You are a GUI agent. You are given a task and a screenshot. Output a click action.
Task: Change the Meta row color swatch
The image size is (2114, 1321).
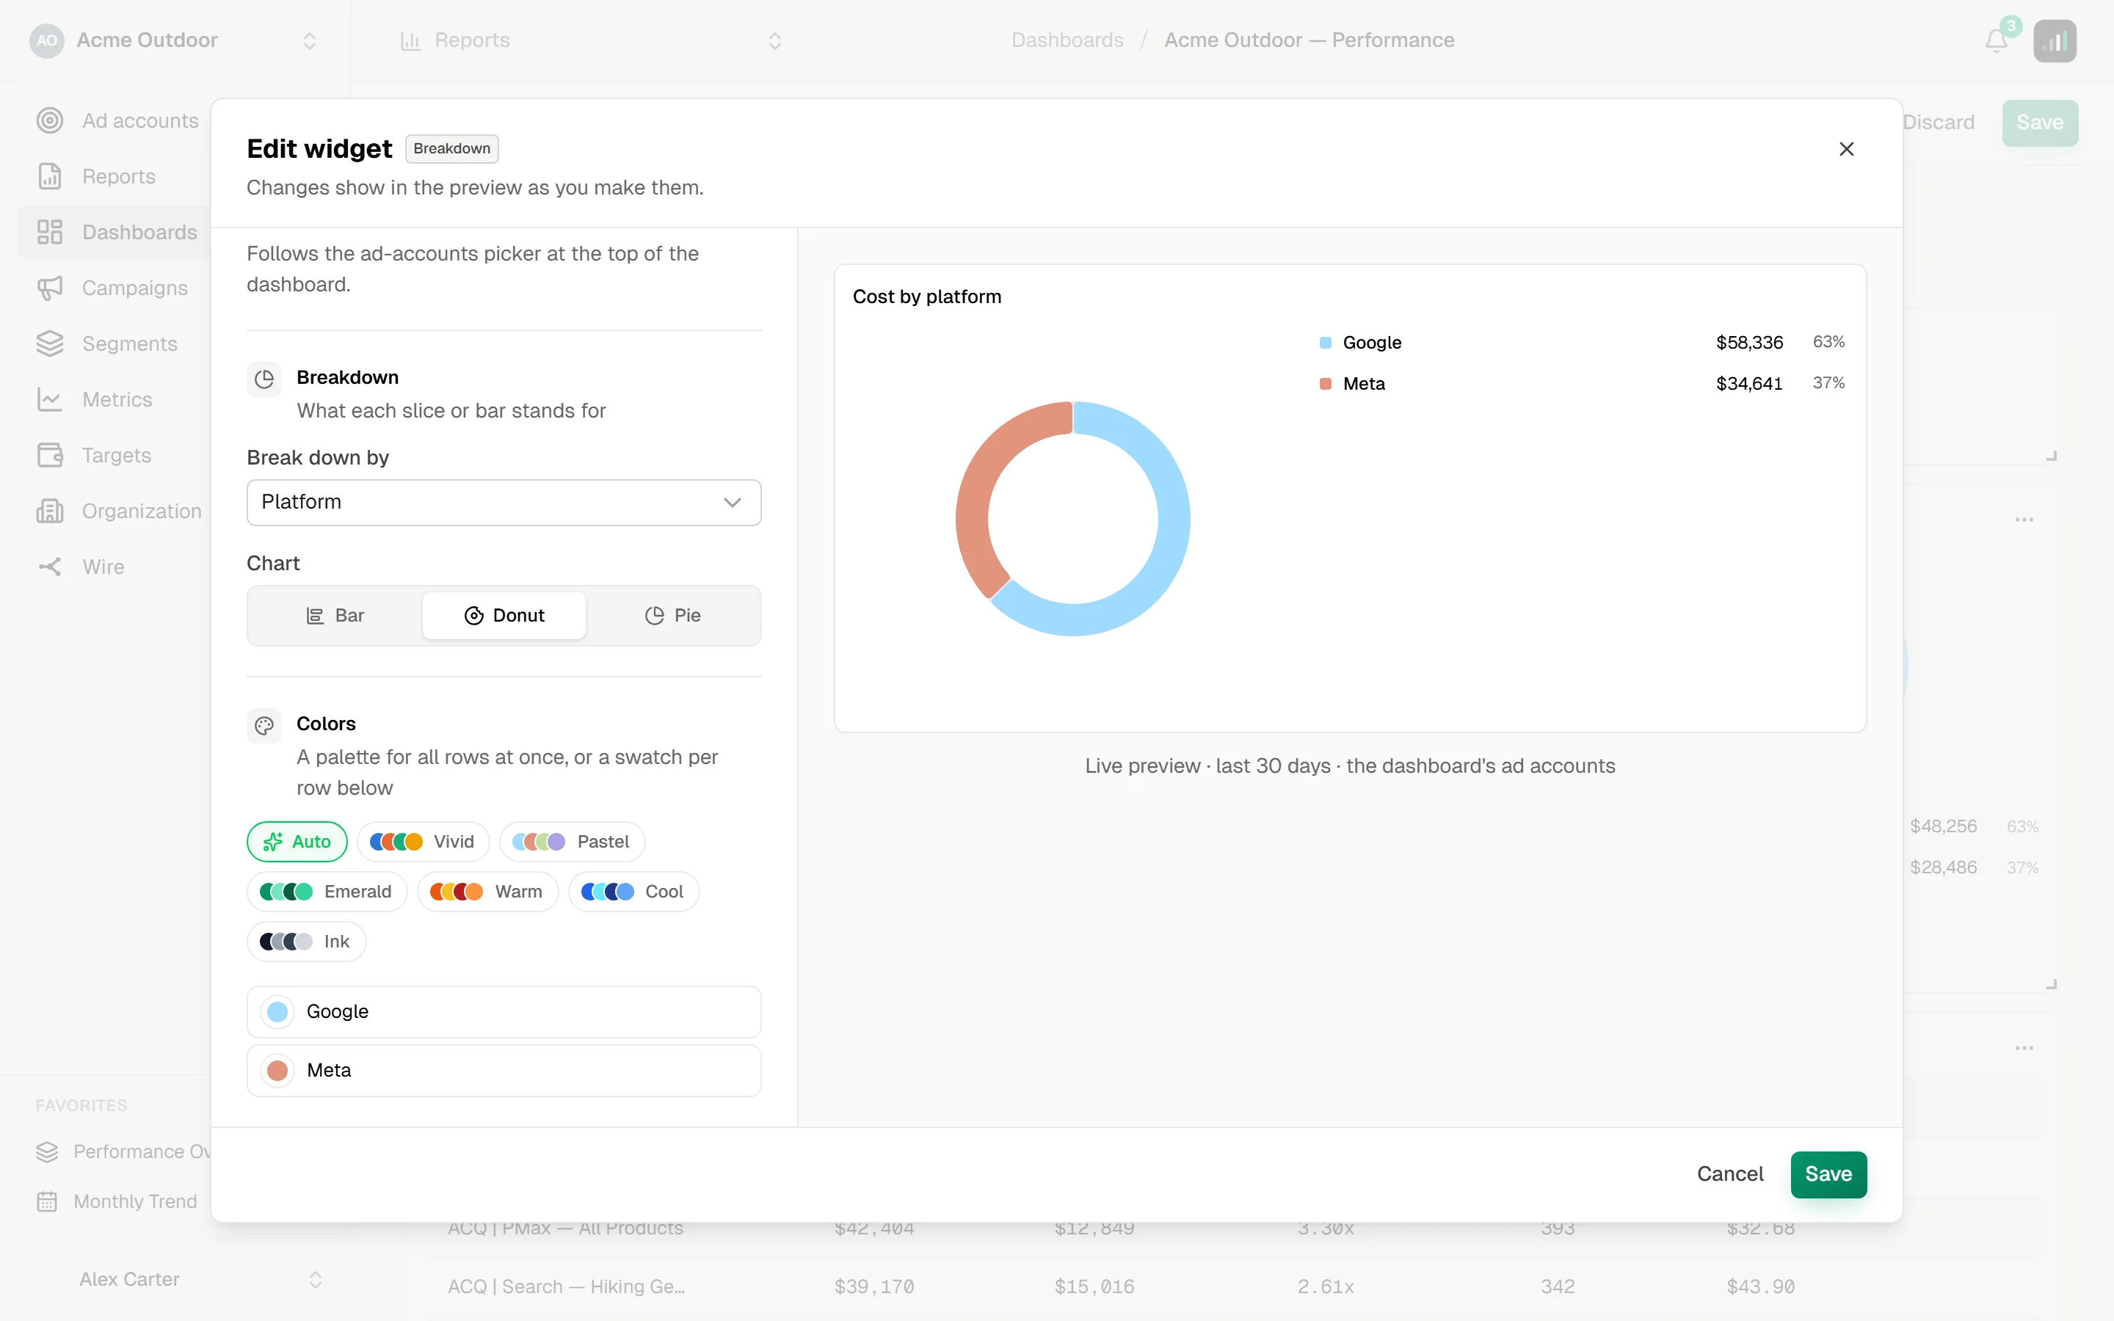[x=277, y=1071]
